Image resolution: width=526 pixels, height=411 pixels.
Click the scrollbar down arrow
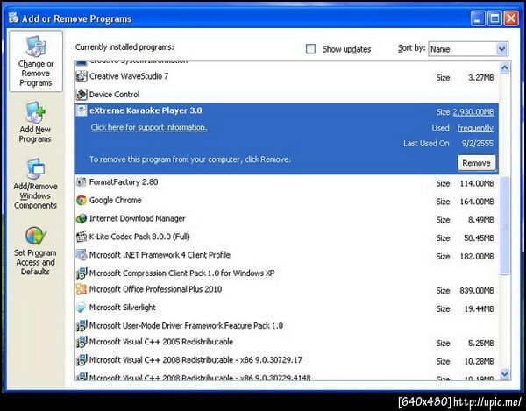click(505, 374)
